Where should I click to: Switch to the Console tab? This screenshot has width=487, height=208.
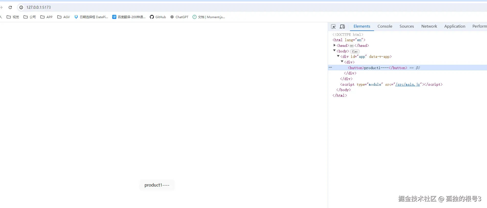pyautogui.click(x=385, y=26)
